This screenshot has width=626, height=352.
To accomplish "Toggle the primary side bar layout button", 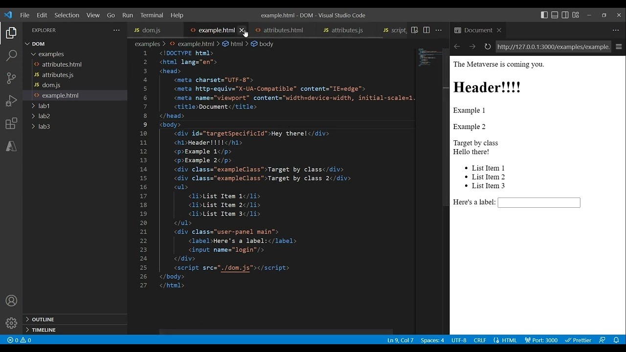I will tap(544, 15).
